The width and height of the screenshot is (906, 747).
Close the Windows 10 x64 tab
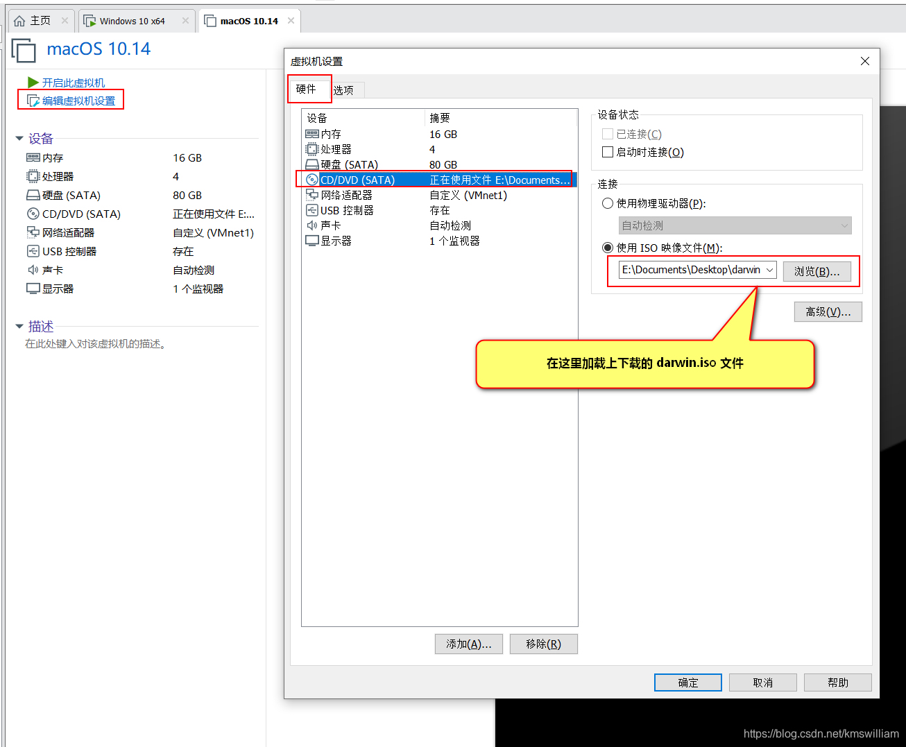point(185,21)
